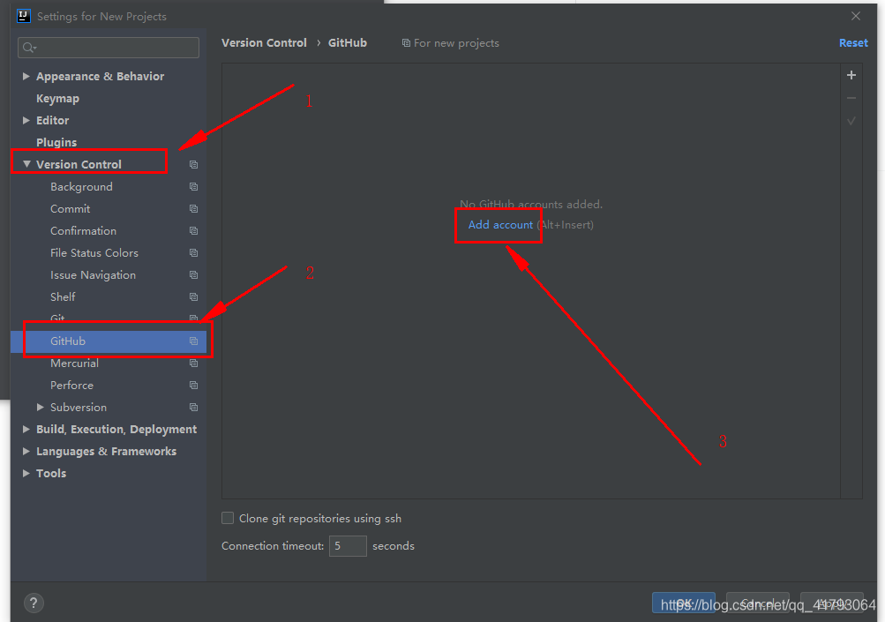Click project-level icon beside Perforce
The height and width of the screenshot is (622, 885).
[x=193, y=385]
